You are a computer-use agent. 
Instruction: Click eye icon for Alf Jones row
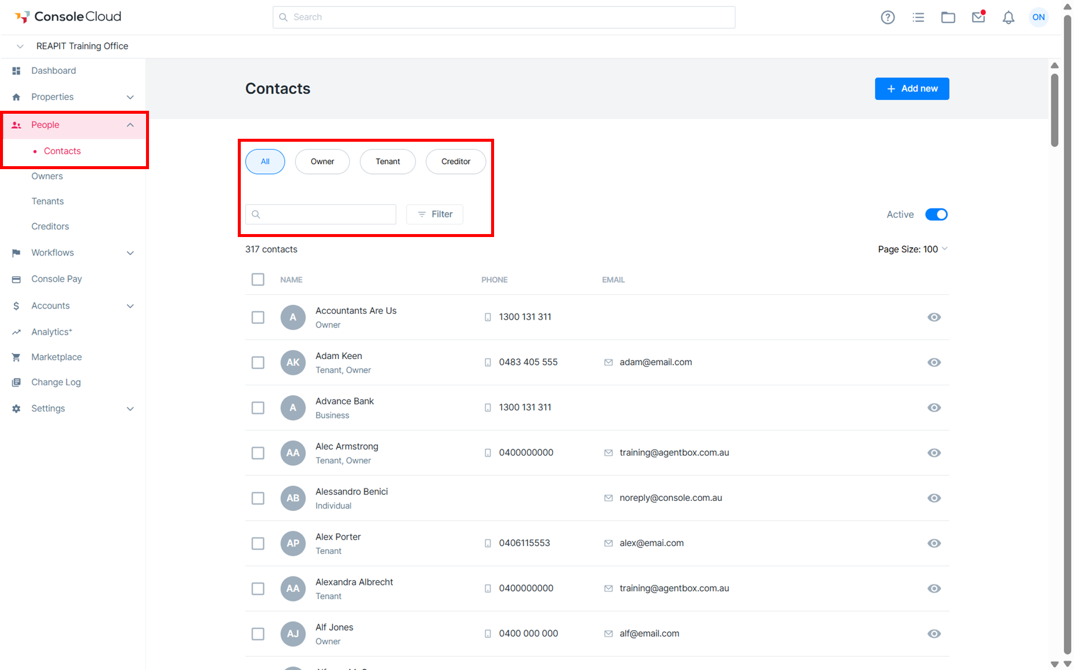pos(934,634)
